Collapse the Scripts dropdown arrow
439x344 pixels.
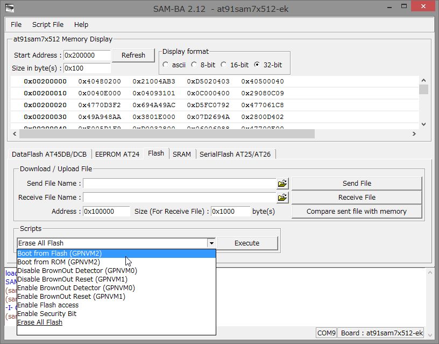211,243
